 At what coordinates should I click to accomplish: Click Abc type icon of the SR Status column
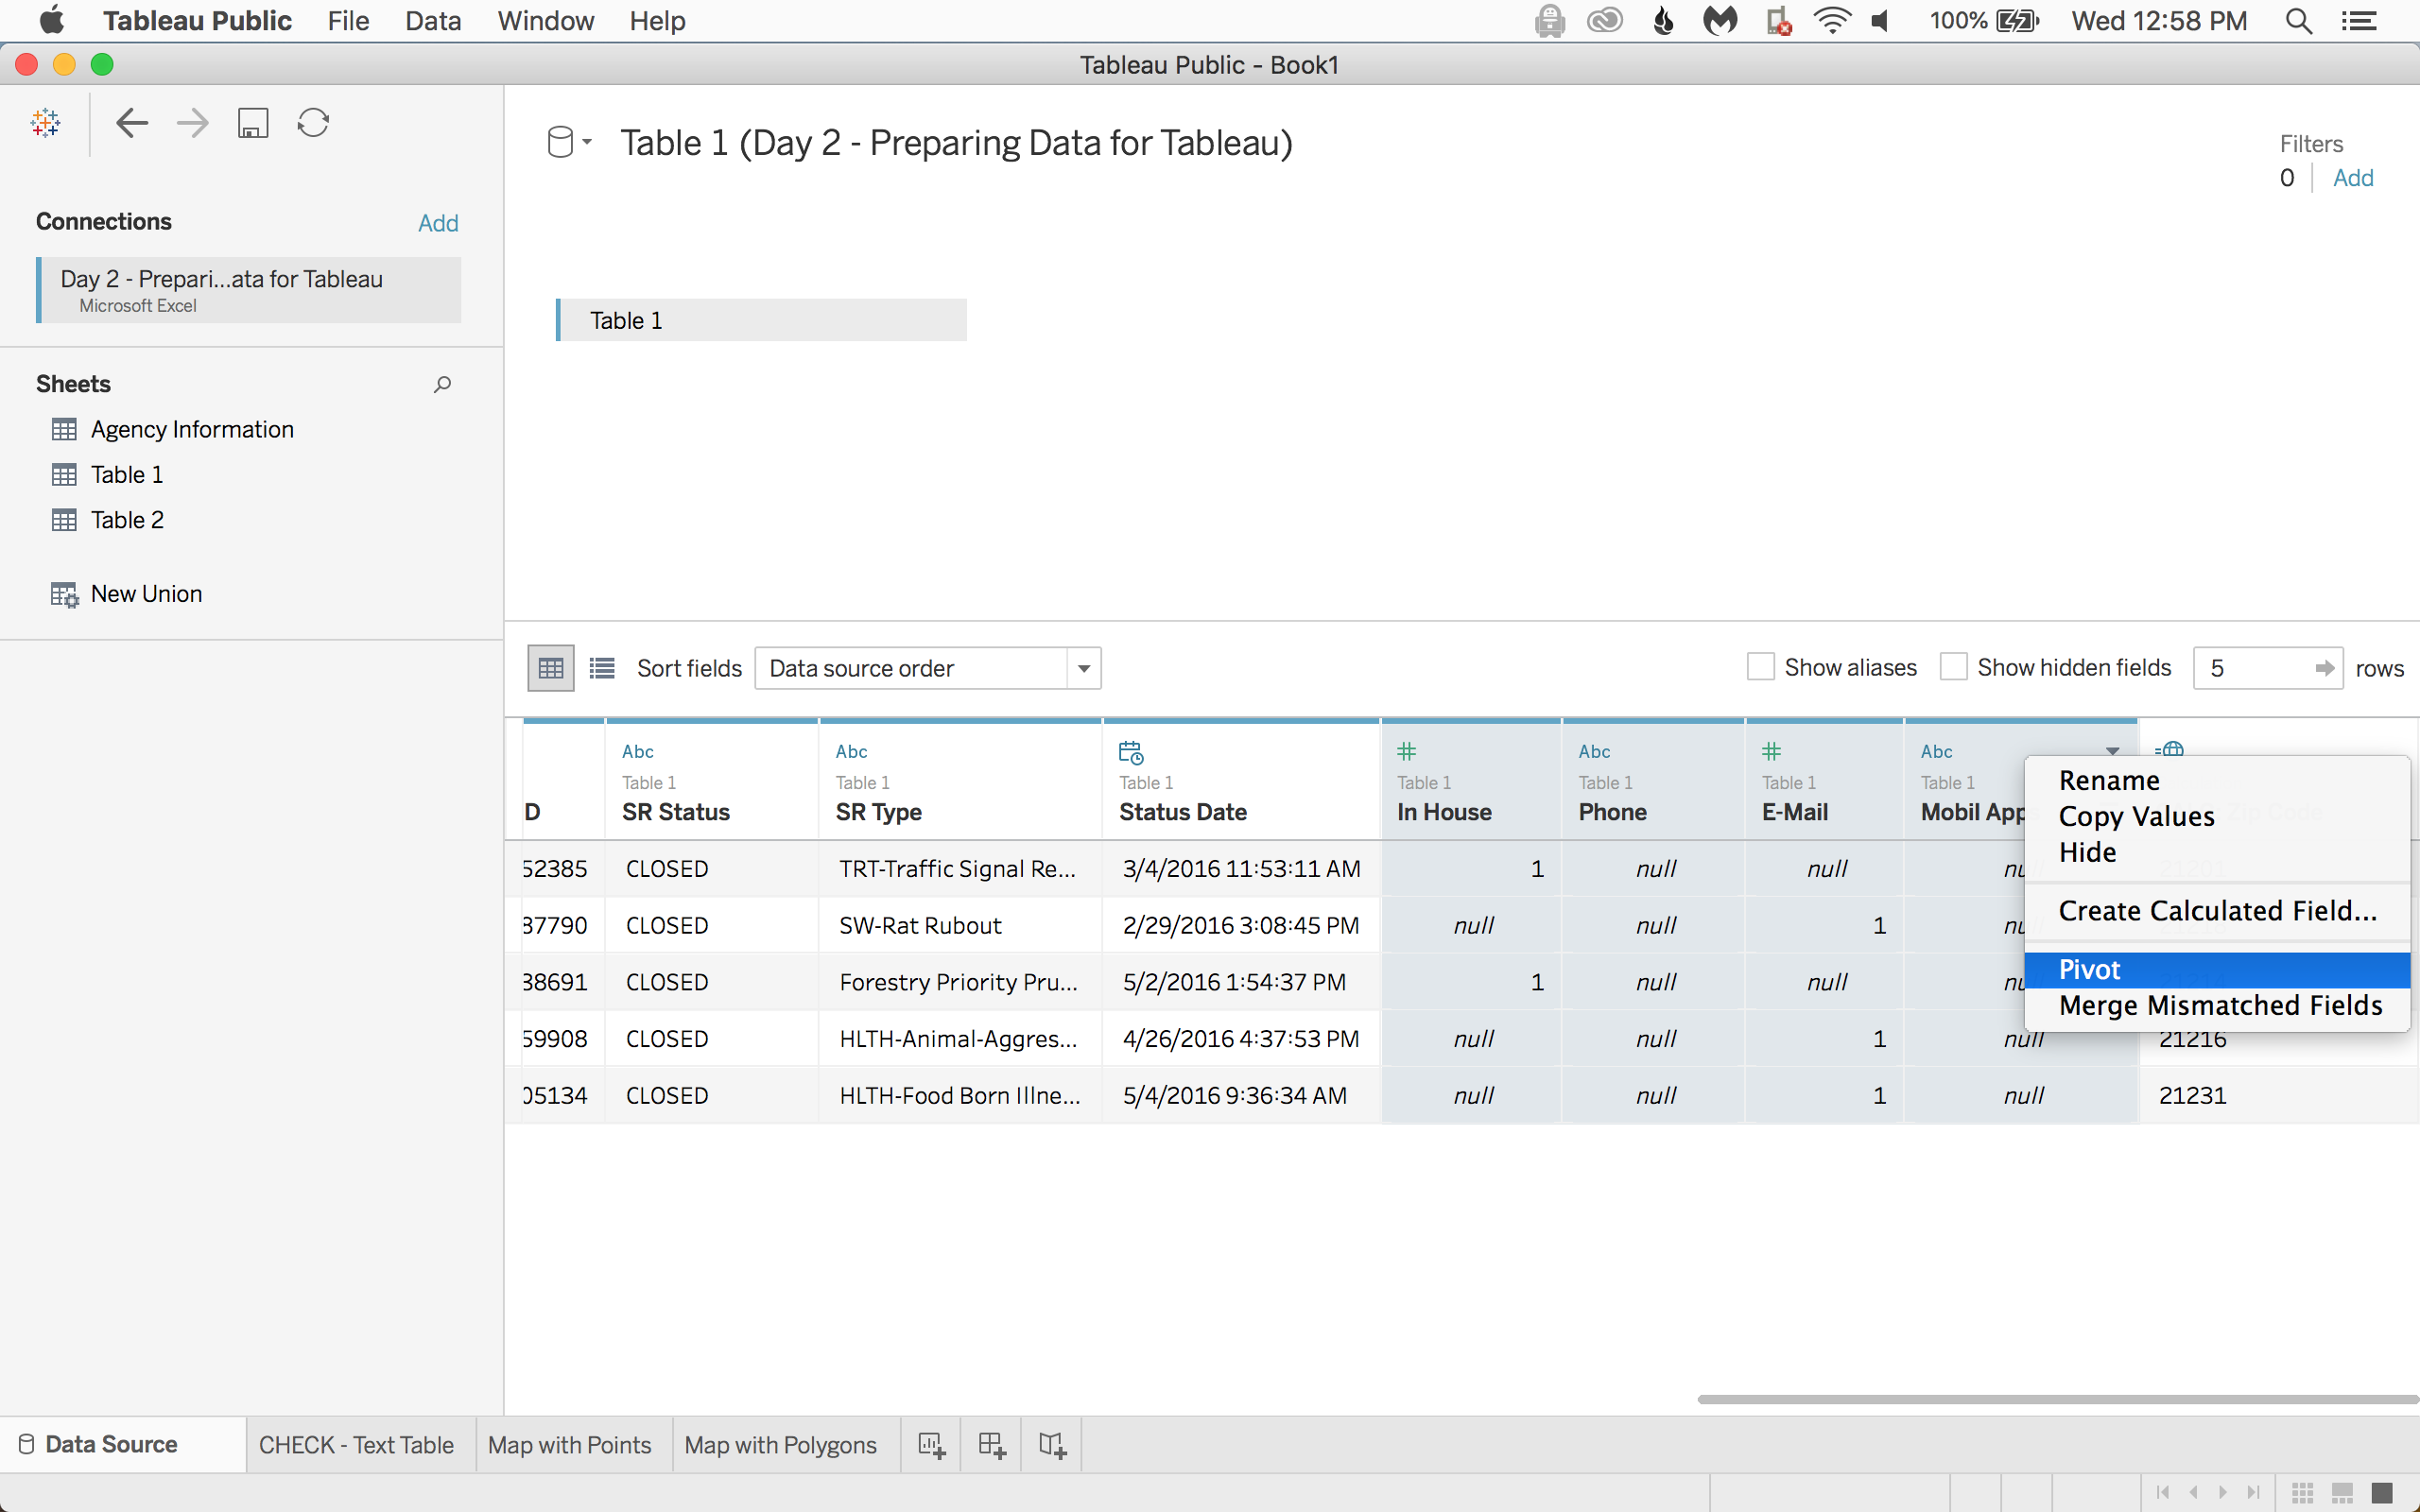637,751
